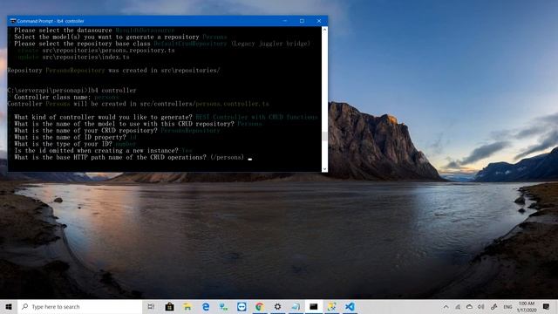Click the Command Prompt title bar text

coord(51,21)
